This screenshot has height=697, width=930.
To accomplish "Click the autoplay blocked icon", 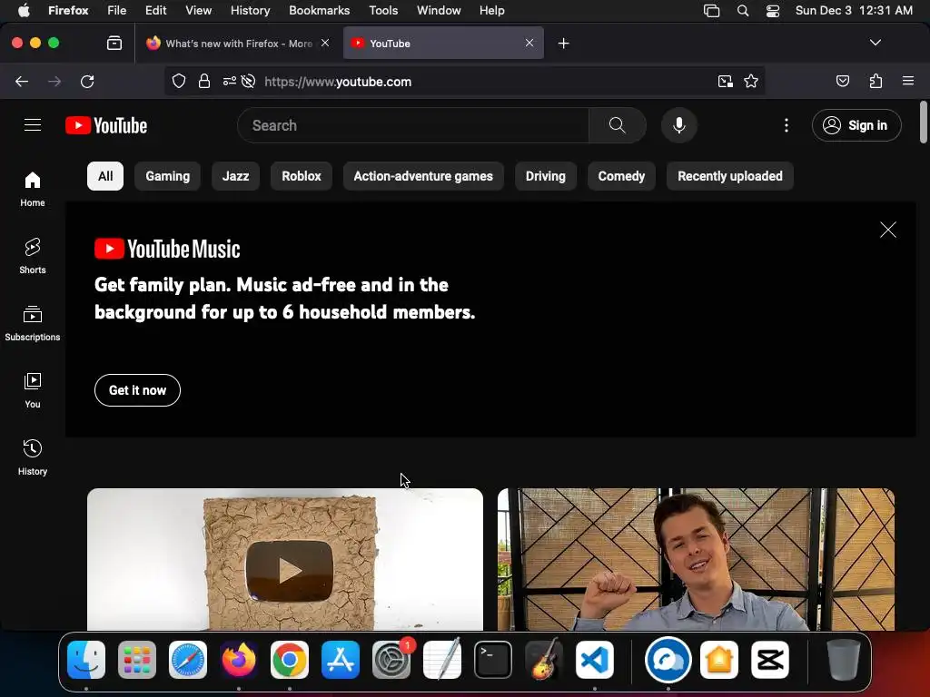I will [x=249, y=81].
